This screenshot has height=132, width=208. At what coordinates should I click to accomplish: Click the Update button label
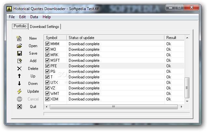(33, 91)
